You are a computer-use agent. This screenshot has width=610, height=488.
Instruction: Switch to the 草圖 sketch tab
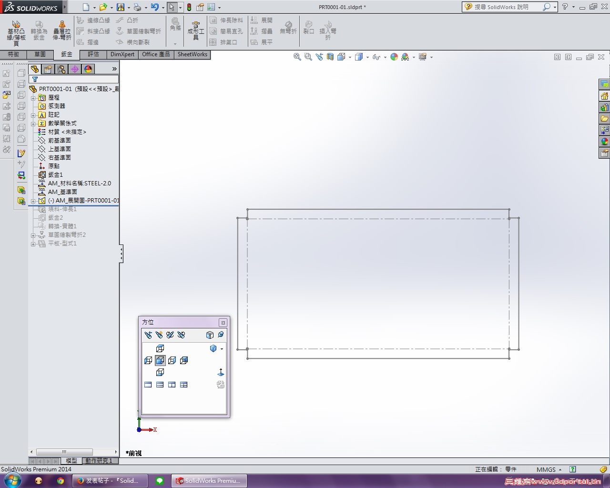tap(40, 54)
